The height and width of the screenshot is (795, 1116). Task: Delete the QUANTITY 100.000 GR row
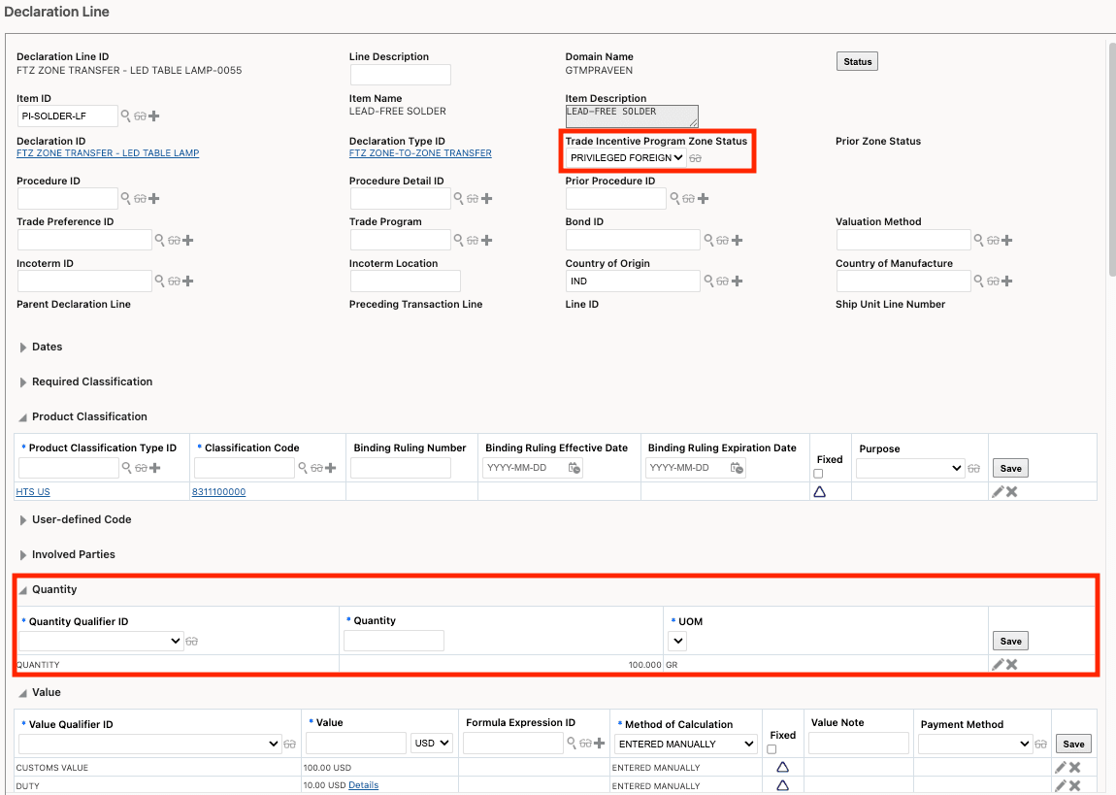[1012, 665]
